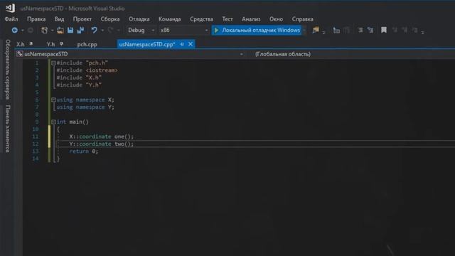Switch to the pch.cpp tab
Screen dimensions: 455x256
(87, 44)
